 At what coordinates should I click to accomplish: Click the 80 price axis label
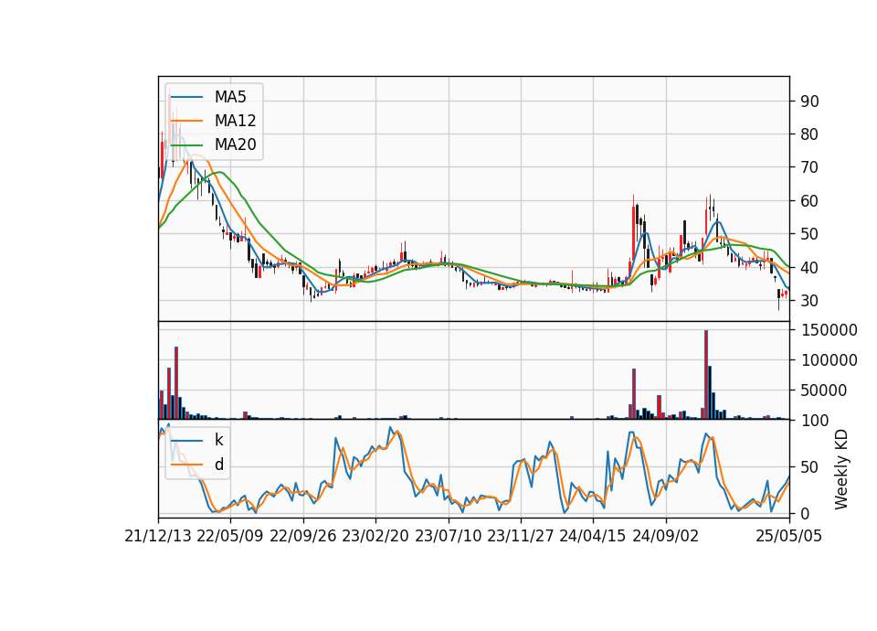click(x=809, y=134)
